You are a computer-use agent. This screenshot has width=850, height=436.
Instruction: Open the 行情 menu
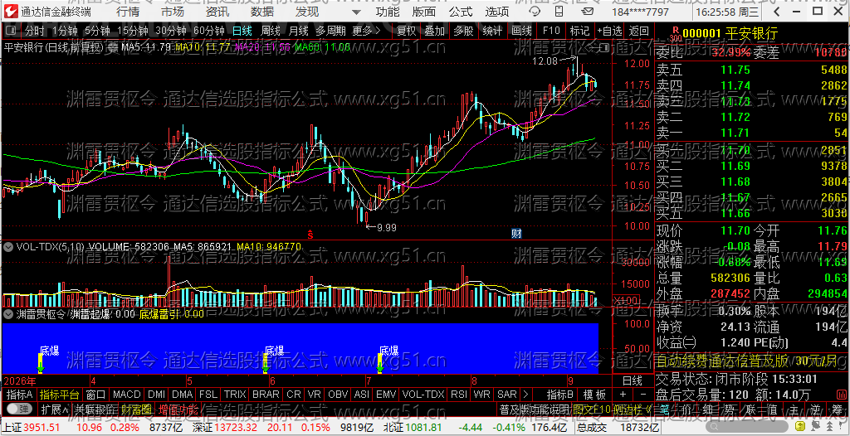point(127,12)
